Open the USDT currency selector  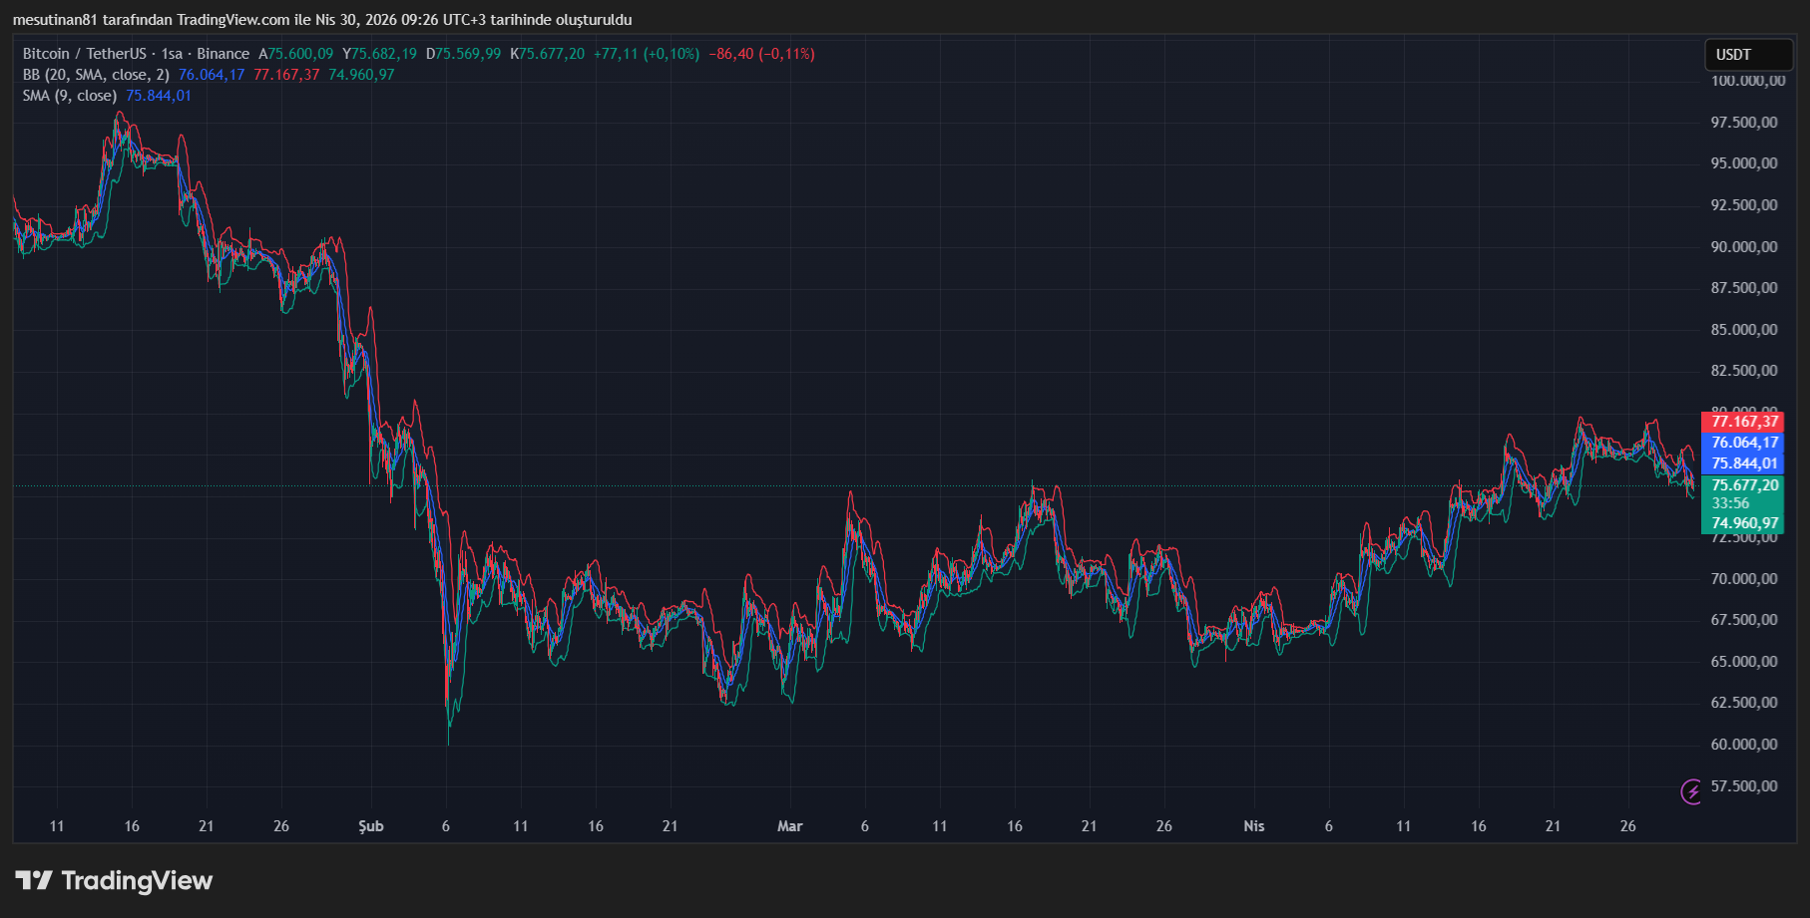click(1747, 55)
